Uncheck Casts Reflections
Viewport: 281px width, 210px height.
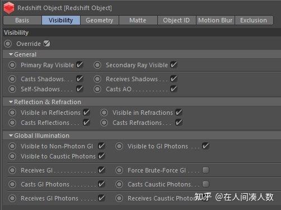[x=86, y=123]
